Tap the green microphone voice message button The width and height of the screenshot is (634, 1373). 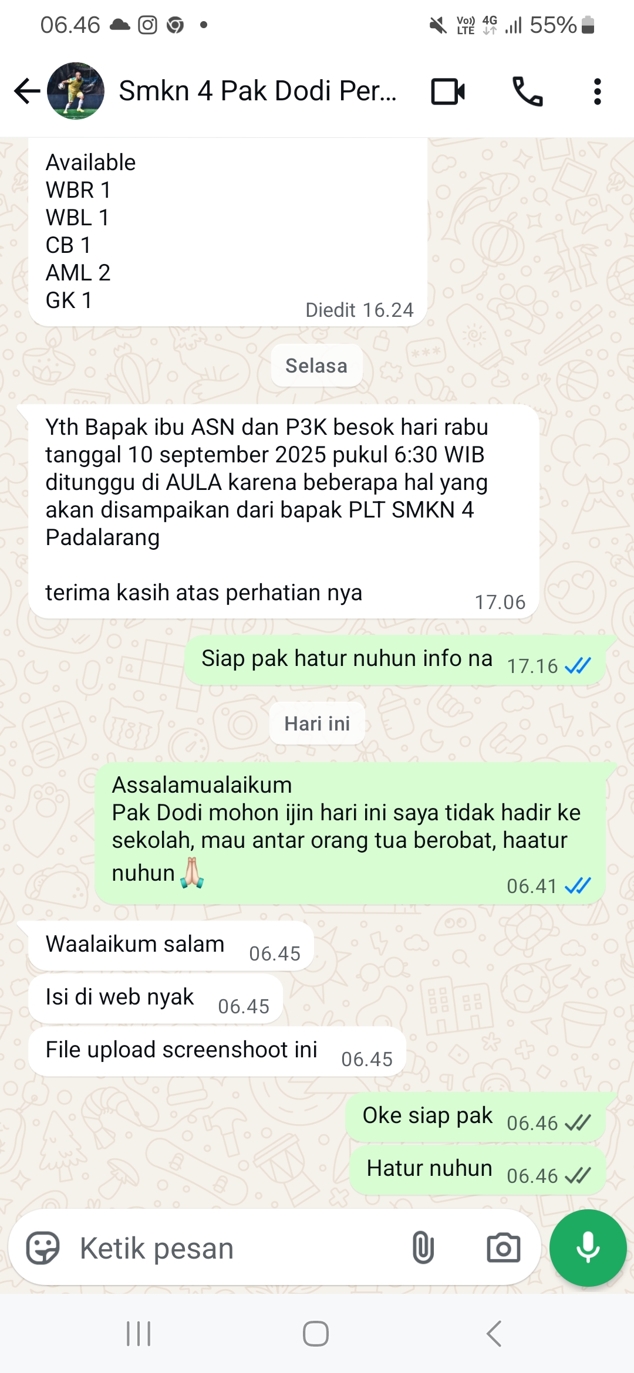pos(588,1247)
